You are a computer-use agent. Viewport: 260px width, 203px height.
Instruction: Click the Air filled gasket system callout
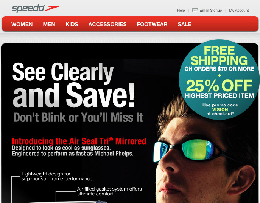pos(109,191)
